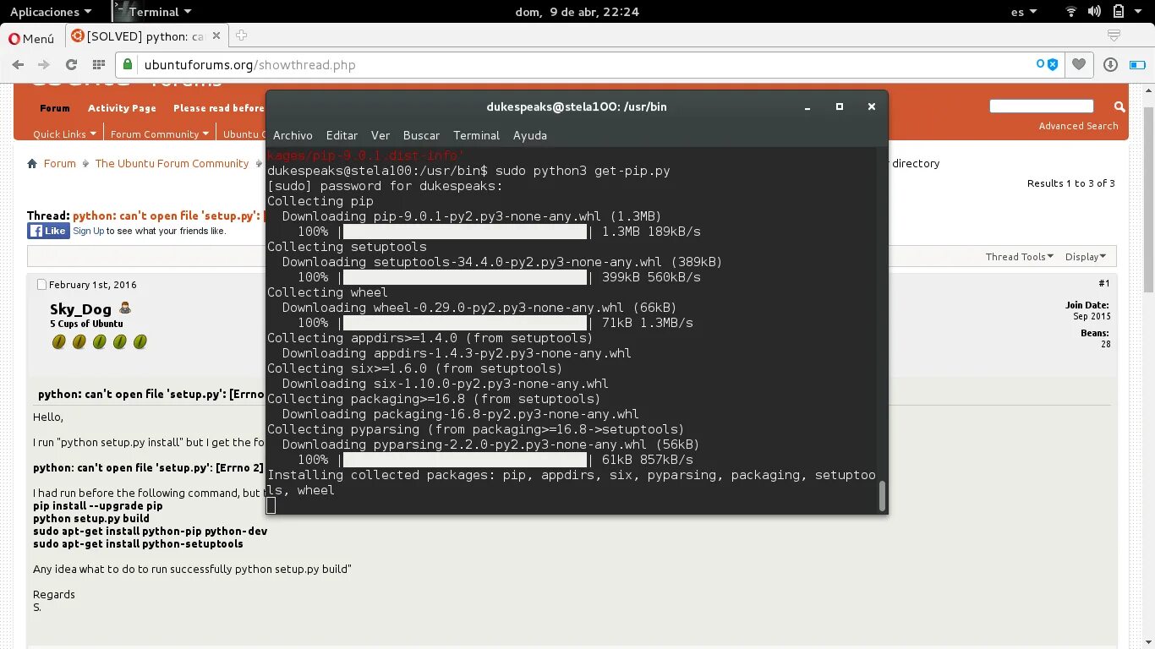Click the Wi-Fi indicator in top bar
Image resolution: width=1155 pixels, height=649 pixels.
click(1071, 11)
